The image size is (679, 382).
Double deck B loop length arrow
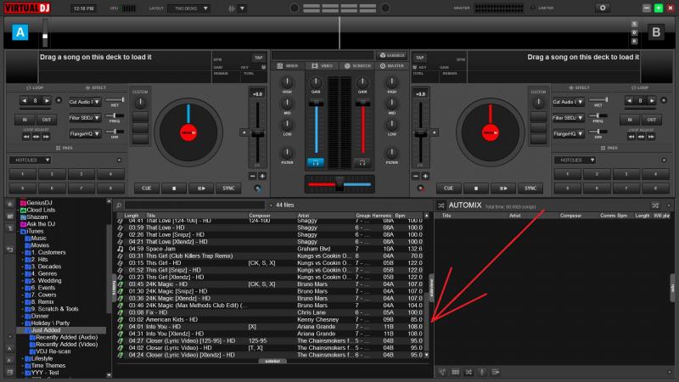tap(652, 100)
